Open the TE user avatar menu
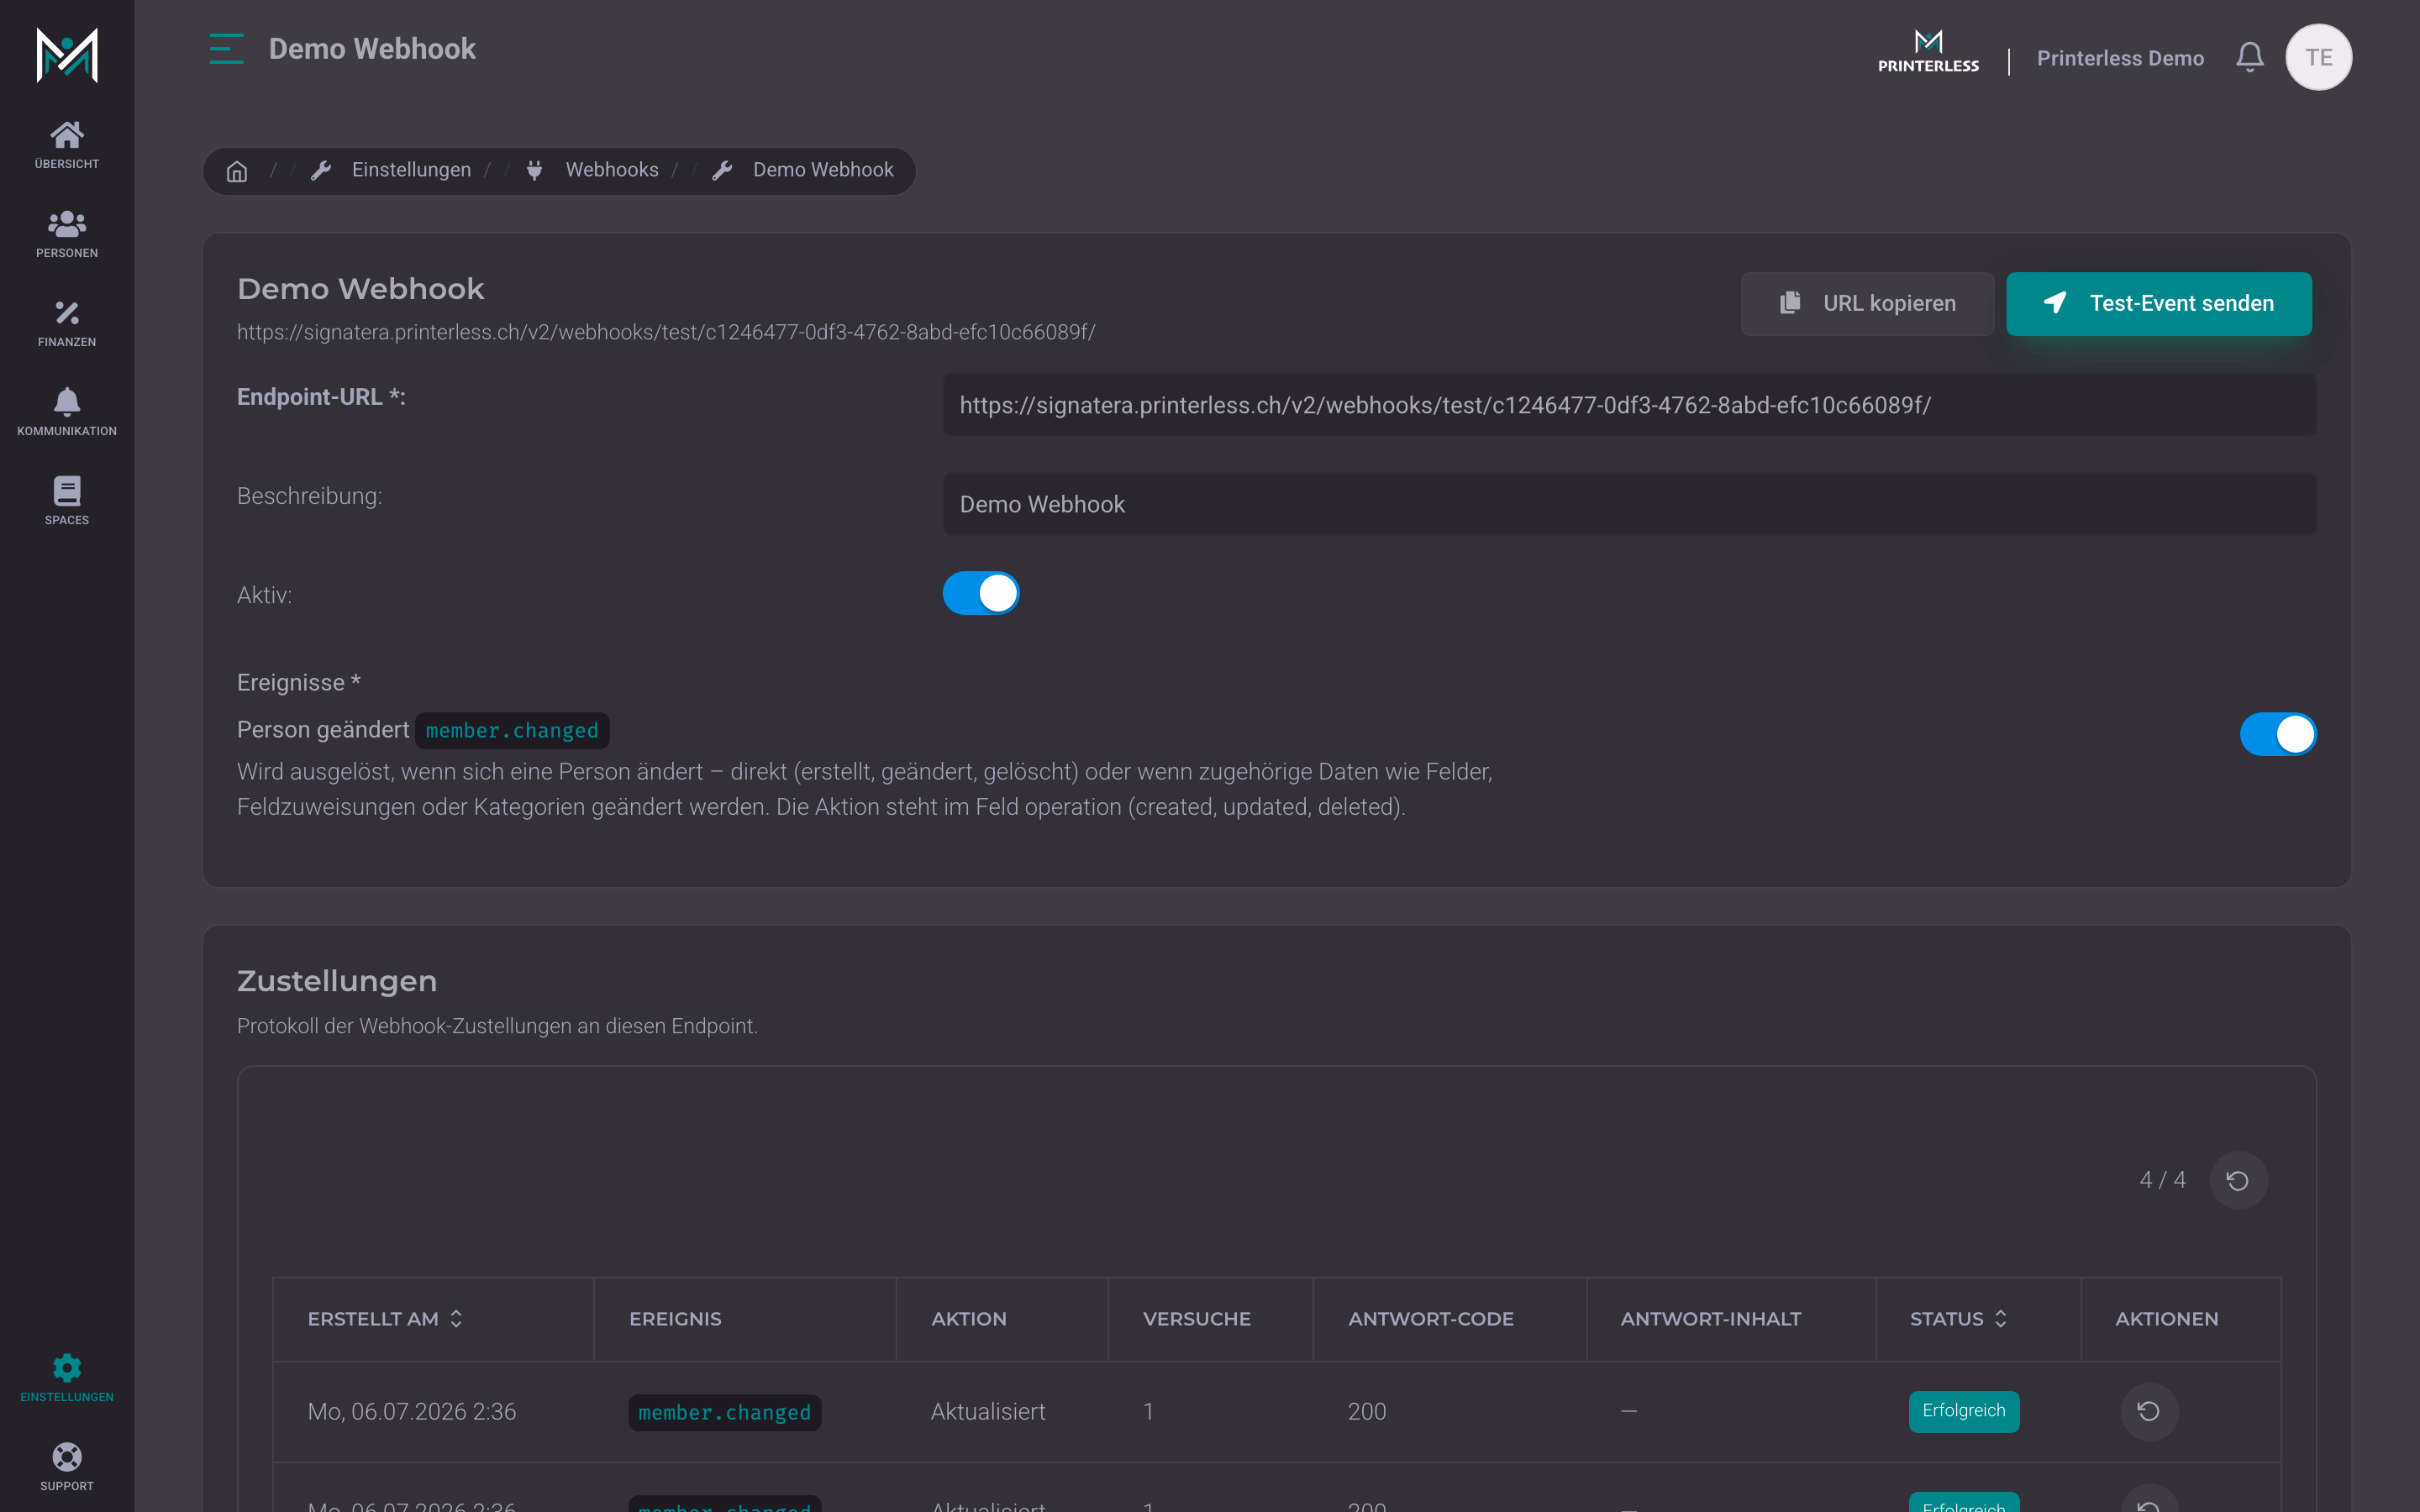 tap(2318, 57)
